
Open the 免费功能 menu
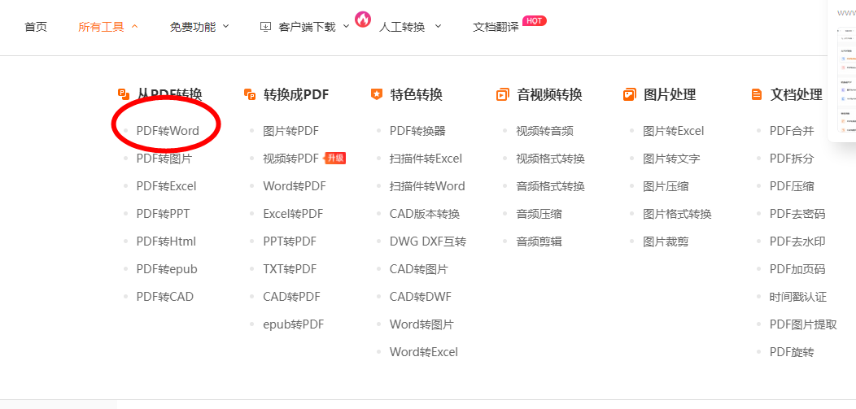pyautogui.click(x=193, y=27)
